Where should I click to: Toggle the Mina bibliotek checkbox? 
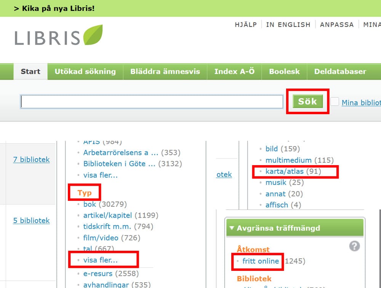335,102
